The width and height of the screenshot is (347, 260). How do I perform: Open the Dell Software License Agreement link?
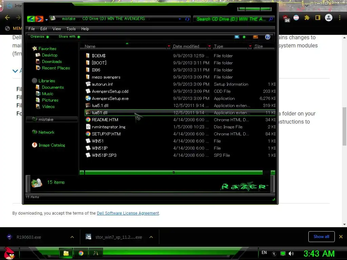[x=128, y=213]
